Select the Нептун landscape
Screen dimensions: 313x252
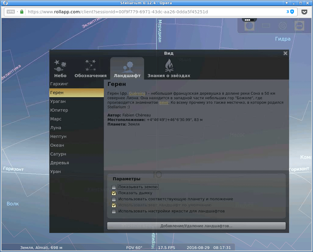(x=77, y=136)
